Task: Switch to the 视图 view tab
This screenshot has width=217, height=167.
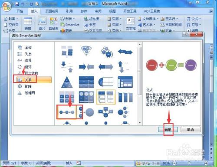Action: coord(112,11)
